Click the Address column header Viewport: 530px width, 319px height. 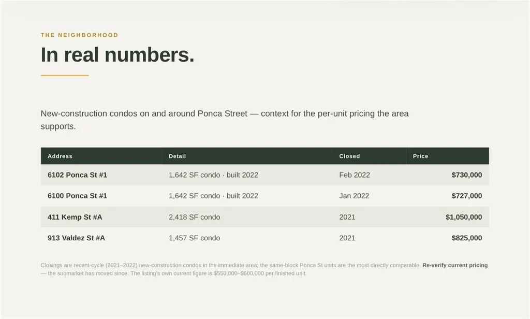point(60,156)
